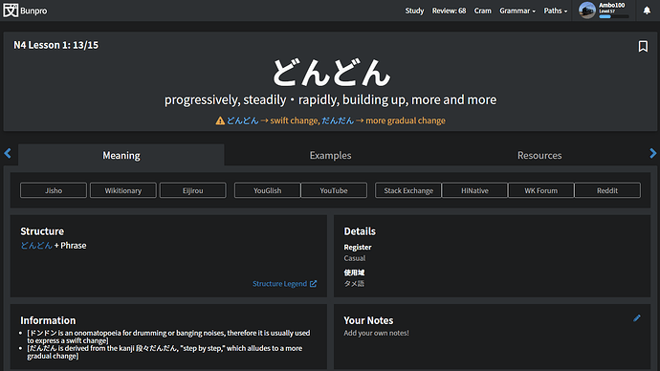The width and height of the screenshot is (660, 371).
Task: Go to previous grammar point arrow
Action: click(x=8, y=153)
